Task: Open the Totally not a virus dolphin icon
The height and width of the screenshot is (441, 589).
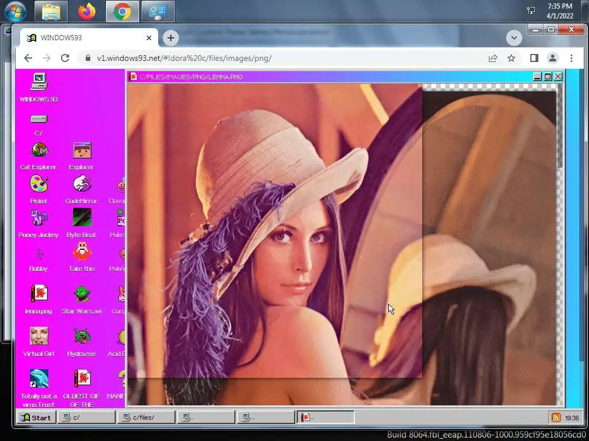Action: point(39,388)
